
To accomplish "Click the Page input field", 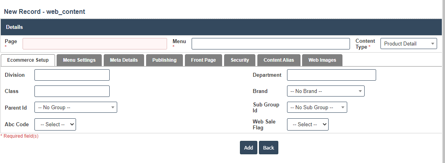I will 95,44.
